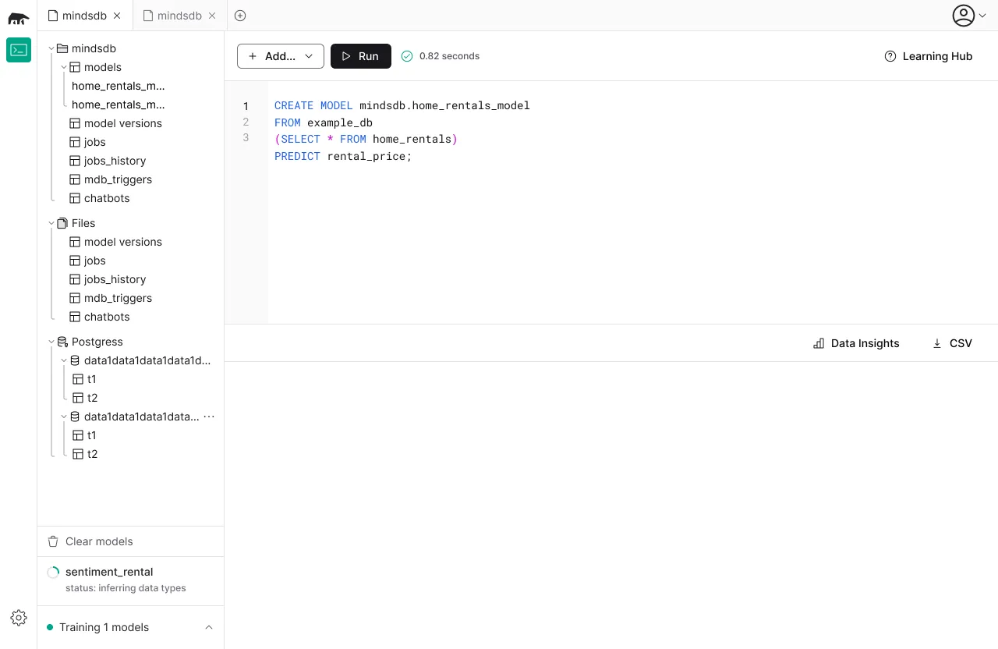The width and height of the screenshot is (998, 649).
Task: Open the SQL editor terminal icon
Action: pos(19,50)
